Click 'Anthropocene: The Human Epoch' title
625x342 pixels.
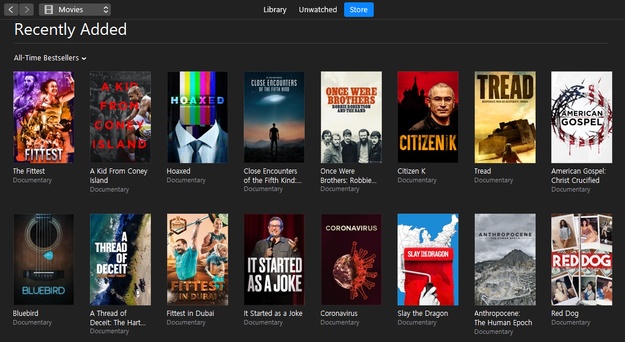pyautogui.click(x=503, y=318)
